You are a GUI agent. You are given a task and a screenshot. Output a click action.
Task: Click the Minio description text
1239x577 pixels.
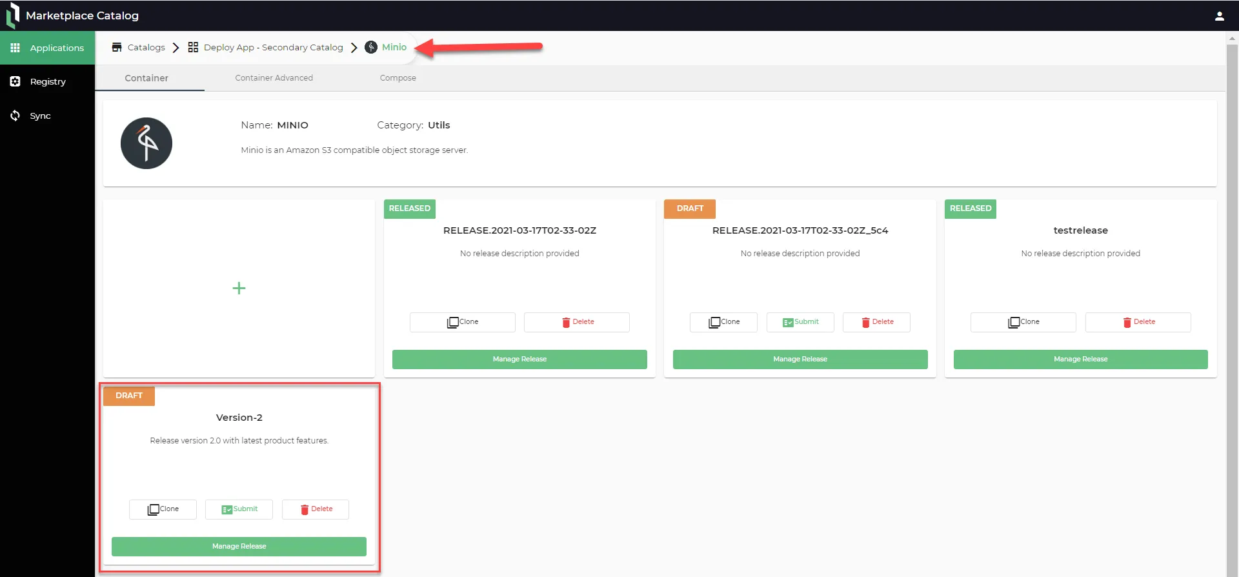coord(354,150)
